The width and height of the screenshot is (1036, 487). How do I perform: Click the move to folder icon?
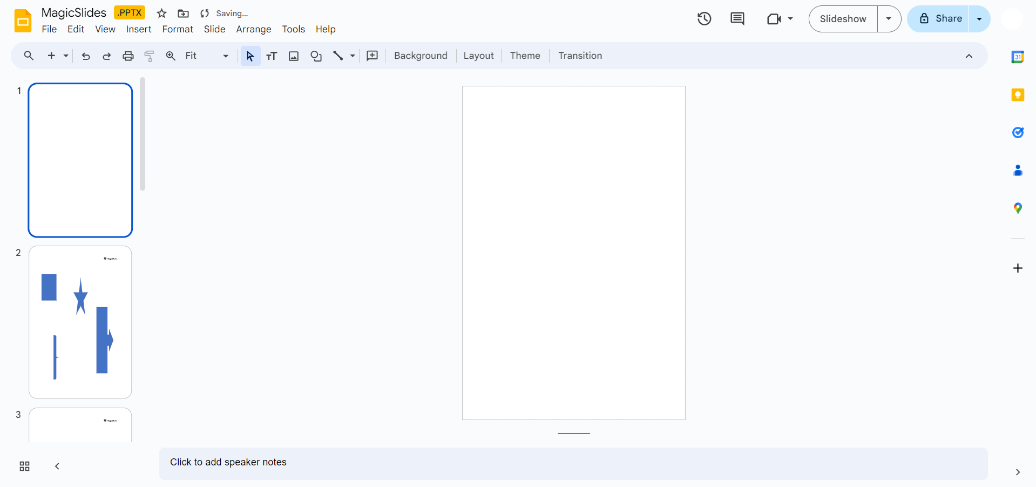(x=184, y=13)
